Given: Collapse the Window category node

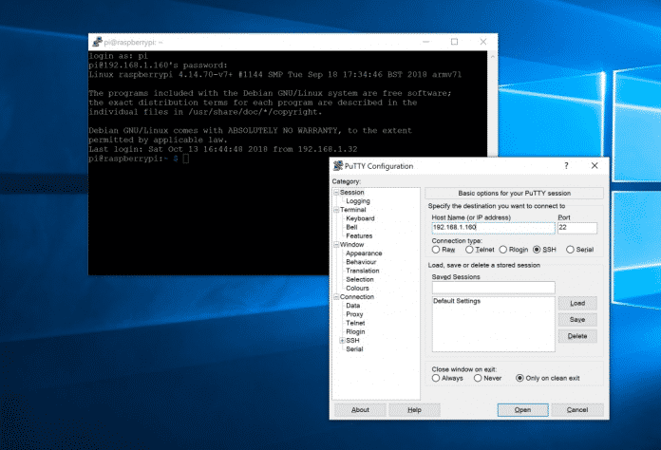Looking at the screenshot, I should pos(335,244).
